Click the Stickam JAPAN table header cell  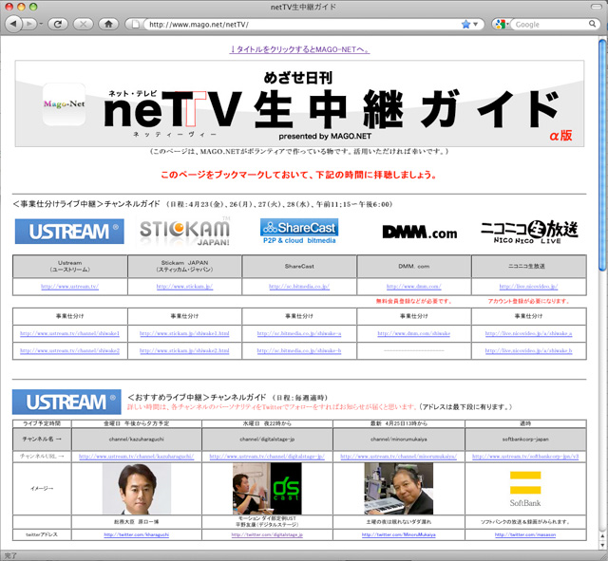184,266
